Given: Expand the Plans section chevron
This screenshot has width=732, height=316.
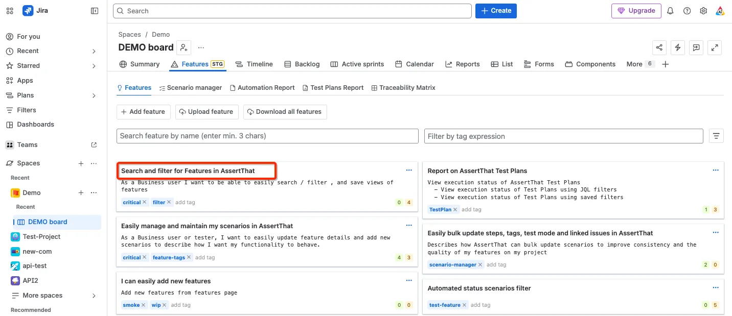Looking at the screenshot, I should [x=94, y=95].
